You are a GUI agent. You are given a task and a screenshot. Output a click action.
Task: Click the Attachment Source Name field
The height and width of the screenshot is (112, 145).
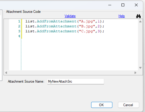[x=76, y=81]
